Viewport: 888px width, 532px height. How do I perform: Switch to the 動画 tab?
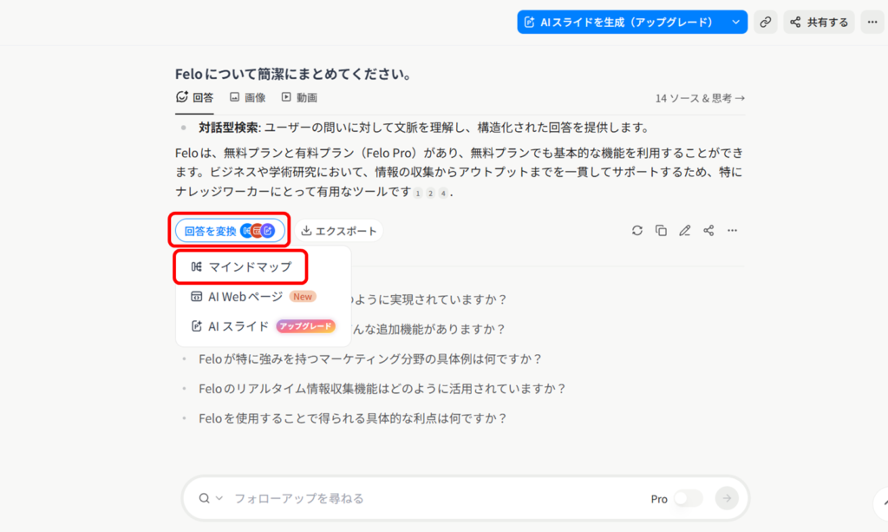pos(299,98)
